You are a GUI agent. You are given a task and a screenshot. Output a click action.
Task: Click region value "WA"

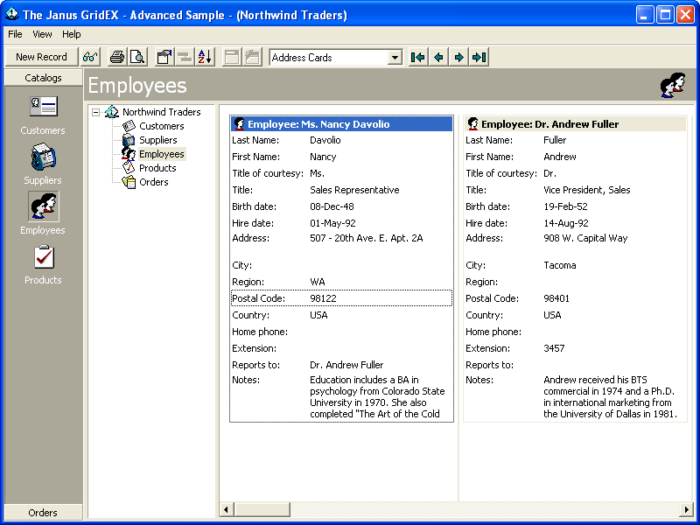pos(318,282)
